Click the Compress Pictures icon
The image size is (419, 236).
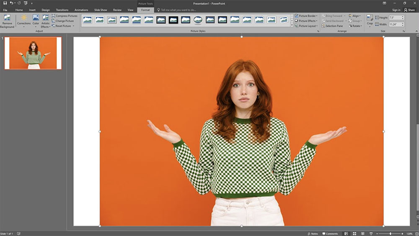(54, 16)
